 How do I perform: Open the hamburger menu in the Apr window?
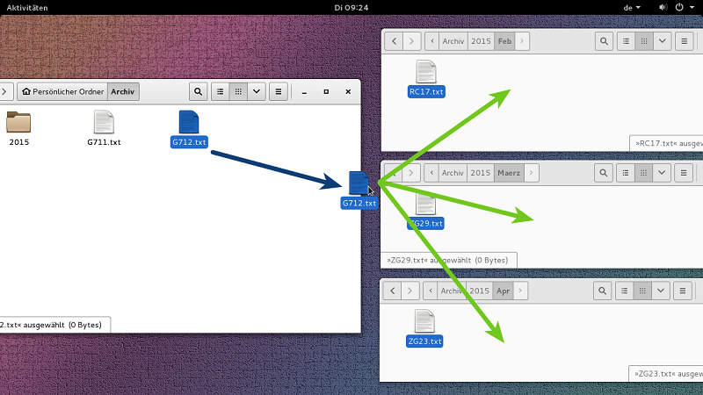(x=684, y=291)
